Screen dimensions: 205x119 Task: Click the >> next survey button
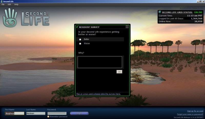(119, 72)
